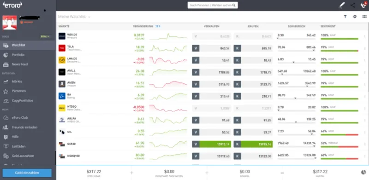Click the Geld einzahlen button
The height and width of the screenshot is (180, 369).
tap(27, 173)
